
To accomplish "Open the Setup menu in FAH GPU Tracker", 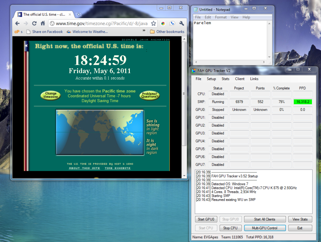I will pos(211,79).
